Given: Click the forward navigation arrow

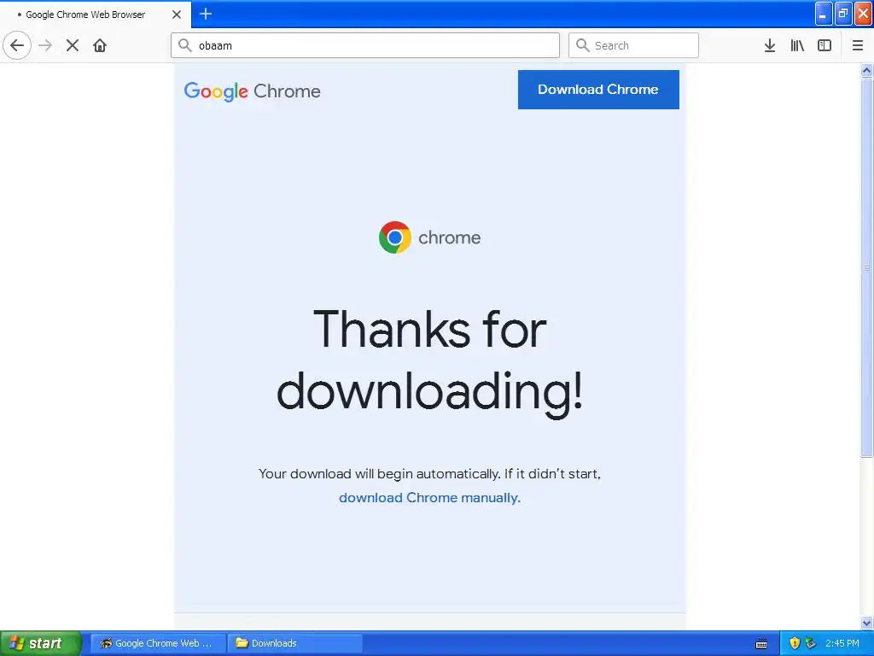Looking at the screenshot, I should coord(45,45).
